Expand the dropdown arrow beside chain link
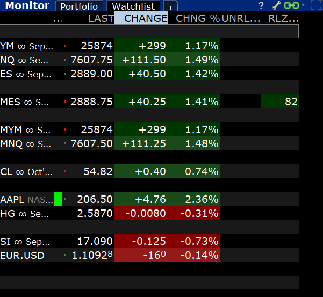This screenshot has height=297, width=323. click(303, 4)
